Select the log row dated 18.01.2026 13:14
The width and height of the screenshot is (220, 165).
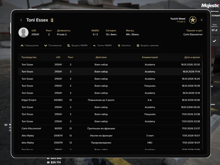coord(110,93)
